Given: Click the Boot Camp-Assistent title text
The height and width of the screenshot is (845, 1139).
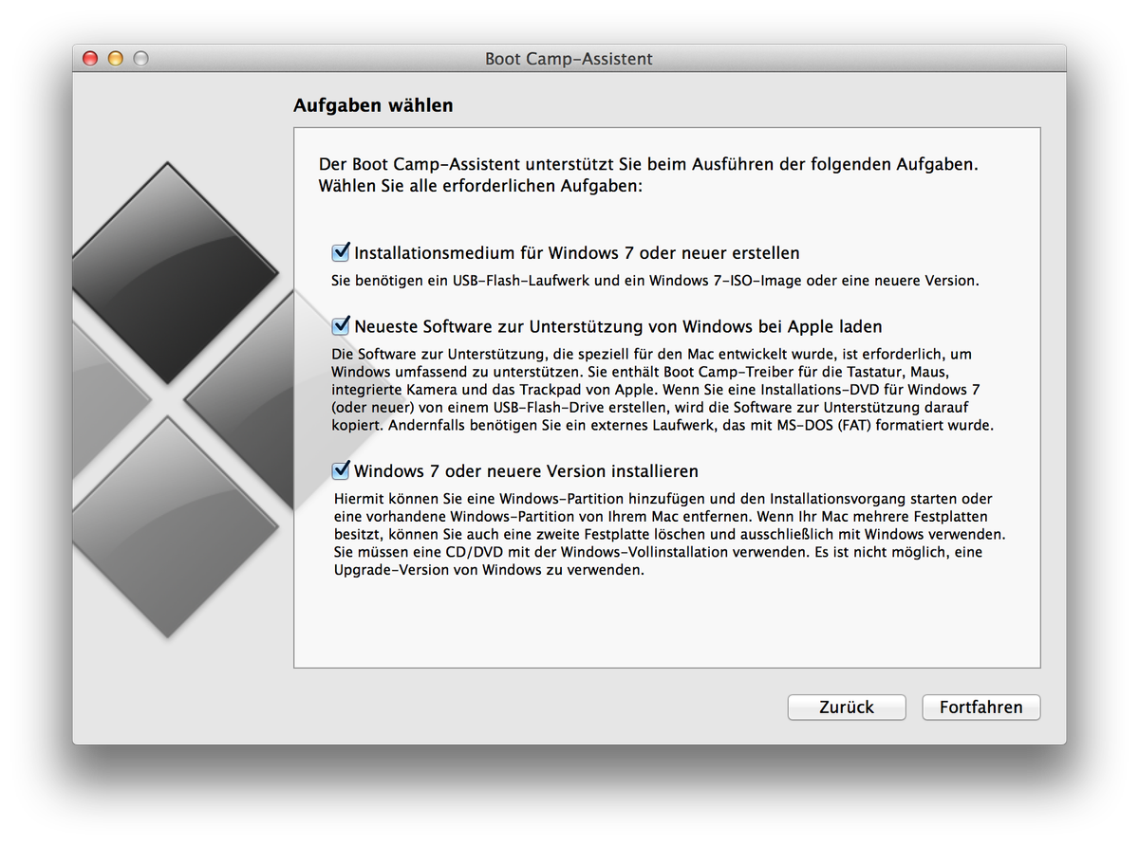Looking at the screenshot, I should click(569, 59).
